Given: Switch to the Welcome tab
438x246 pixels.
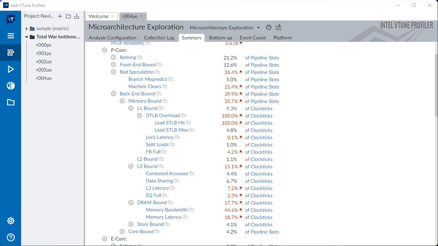Looking at the screenshot, I should coord(99,16).
